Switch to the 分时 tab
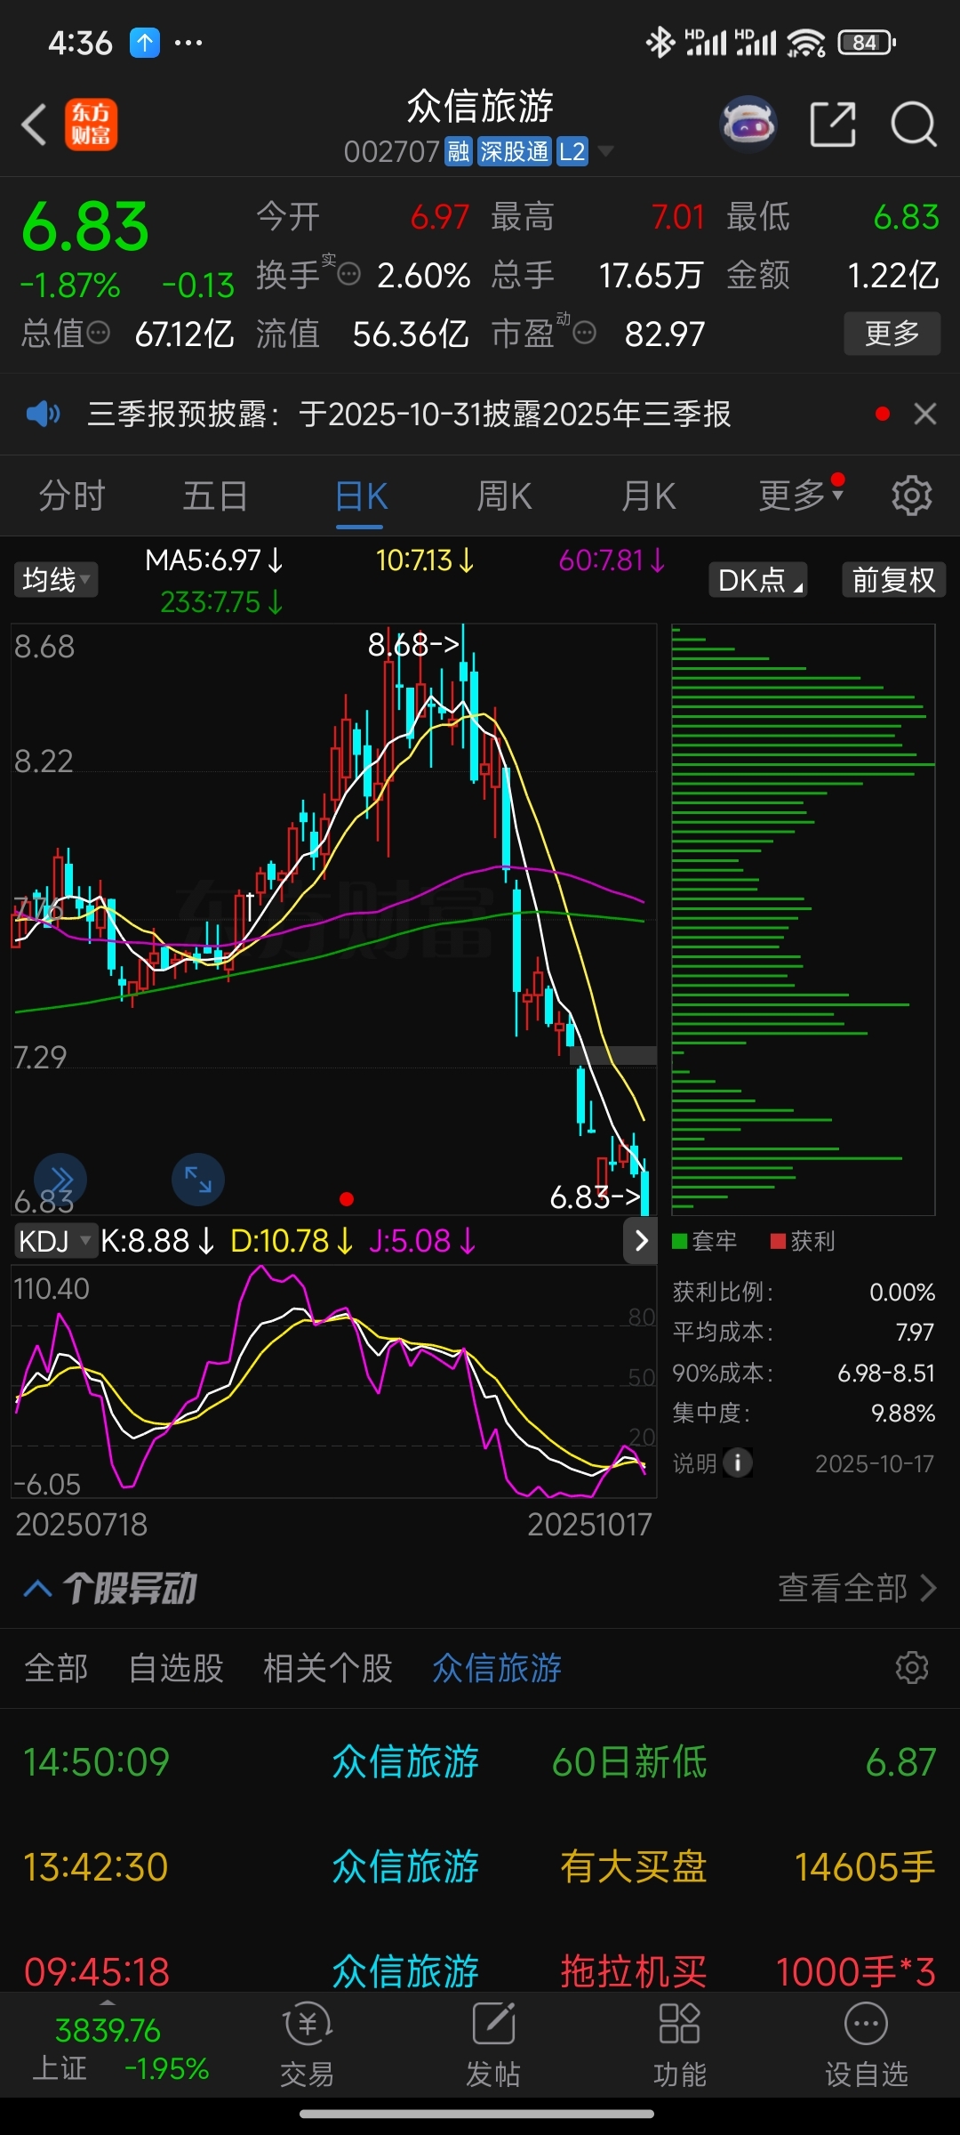This screenshot has width=960, height=2135. (72, 495)
